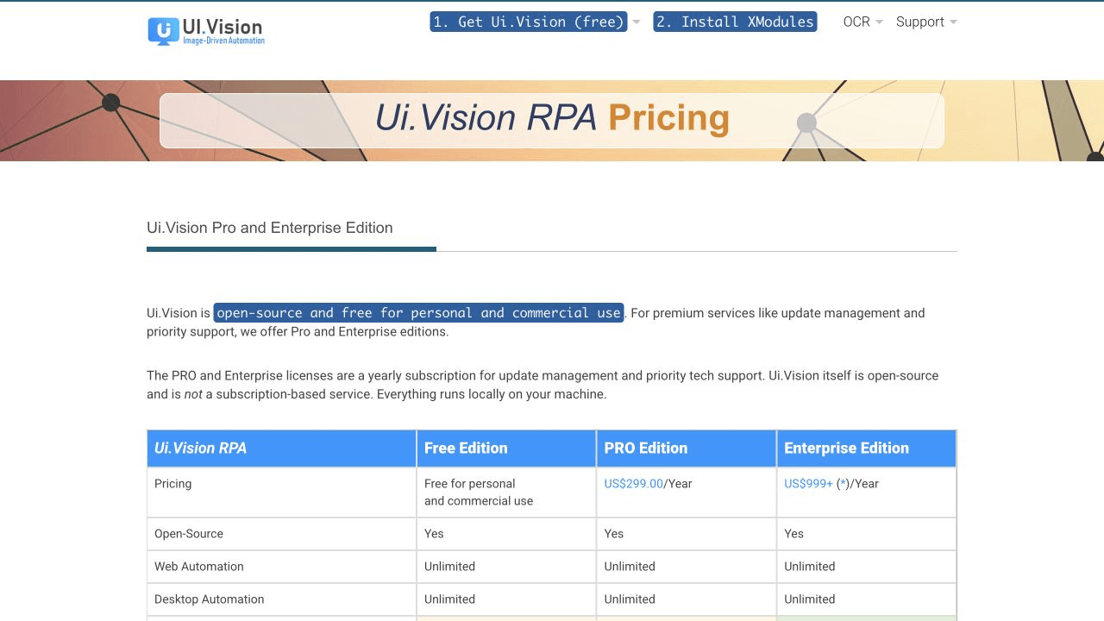Expand the OCR dropdown arrow
This screenshot has height=621, width=1104.
click(879, 22)
